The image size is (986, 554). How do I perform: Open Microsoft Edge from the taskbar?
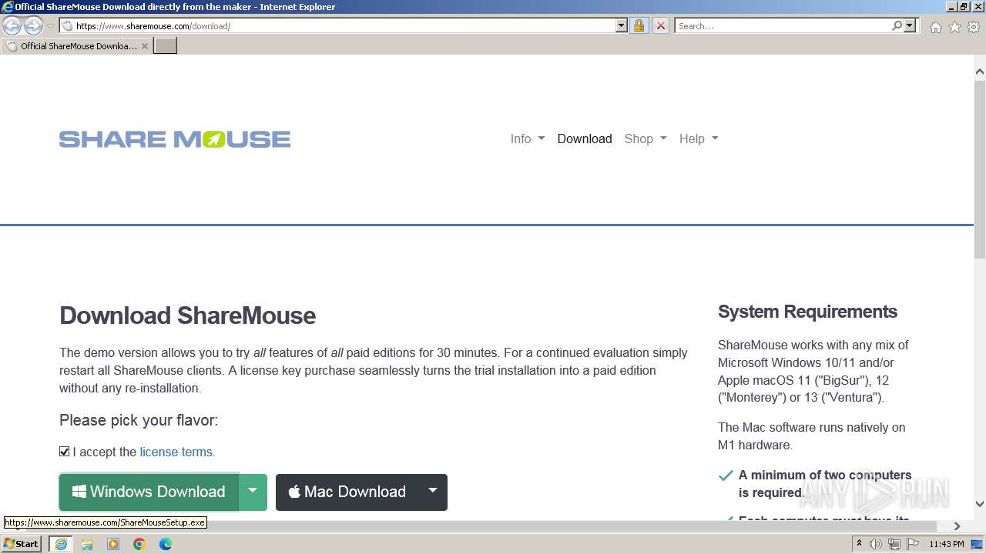(x=166, y=544)
